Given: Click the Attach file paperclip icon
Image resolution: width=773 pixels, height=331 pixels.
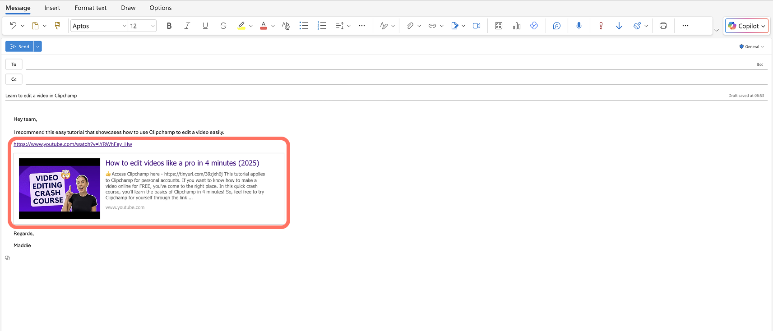Looking at the screenshot, I should tap(410, 26).
